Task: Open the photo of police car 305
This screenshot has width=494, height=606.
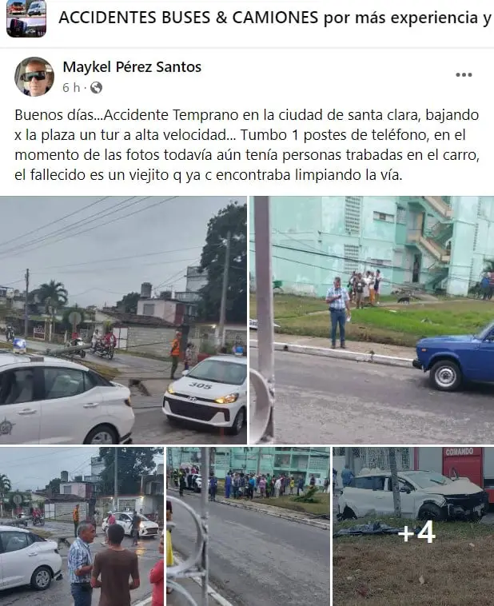Action: click(123, 320)
